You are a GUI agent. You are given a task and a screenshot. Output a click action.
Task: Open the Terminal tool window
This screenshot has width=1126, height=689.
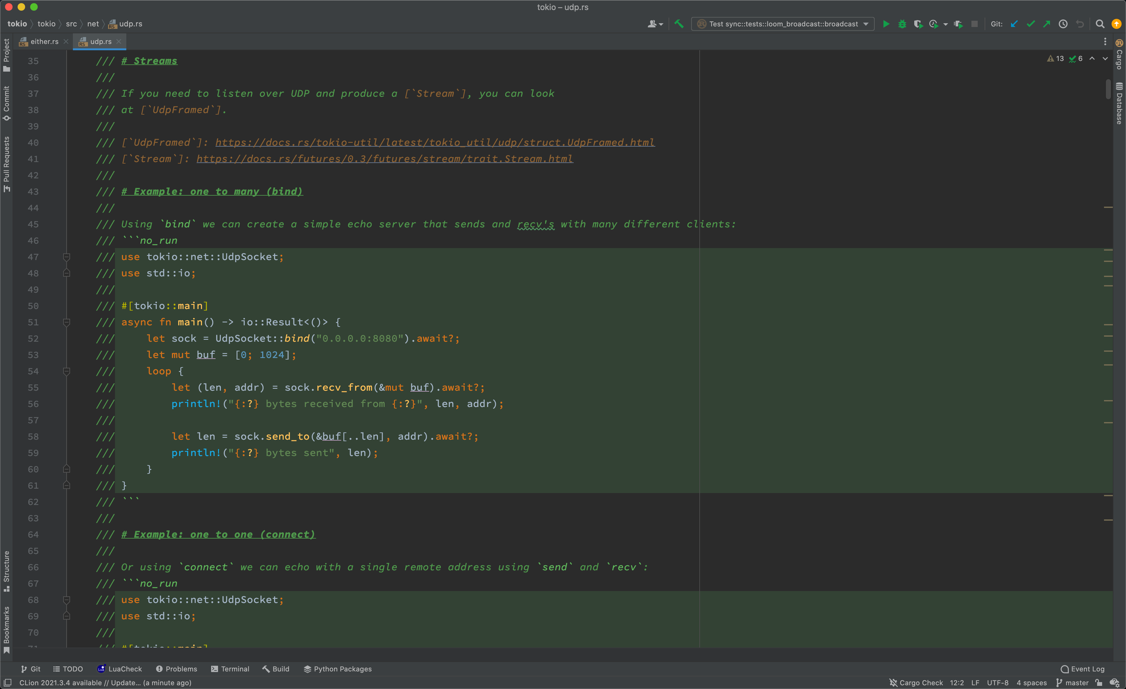[230, 669]
